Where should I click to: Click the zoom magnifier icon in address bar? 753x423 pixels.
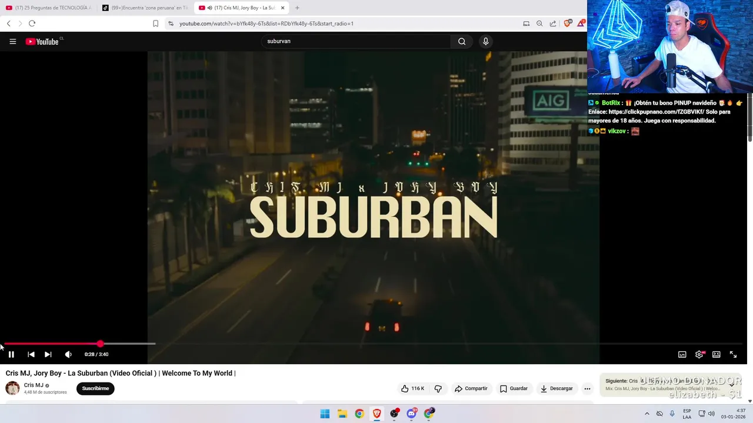[x=539, y=23]
